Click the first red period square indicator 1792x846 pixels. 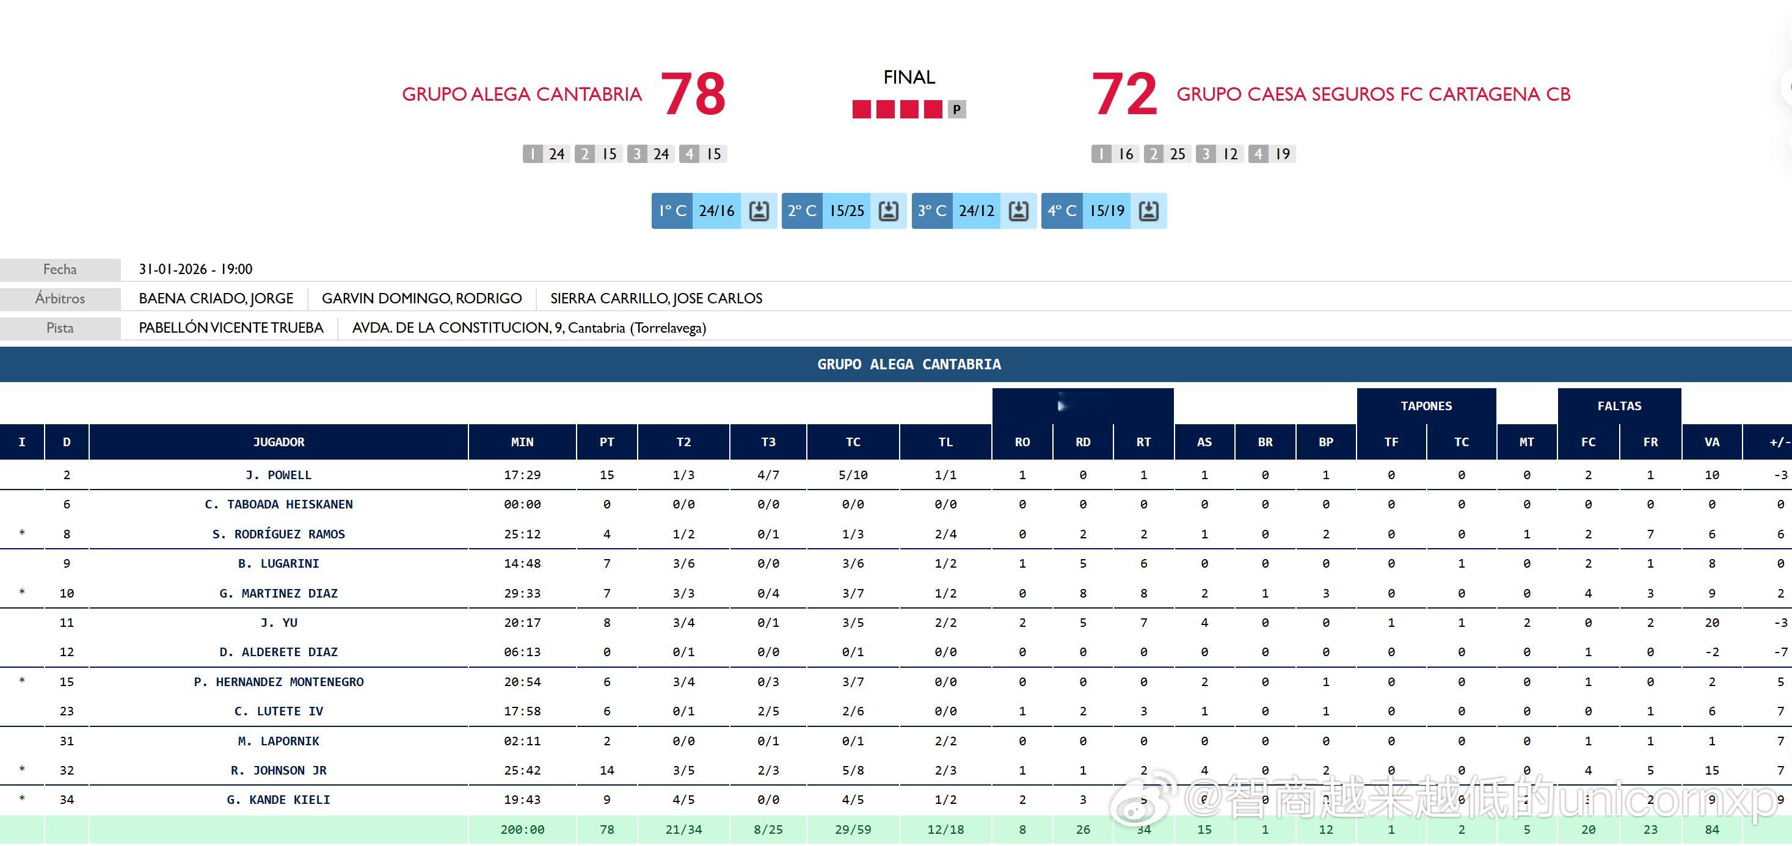[861, 109]
